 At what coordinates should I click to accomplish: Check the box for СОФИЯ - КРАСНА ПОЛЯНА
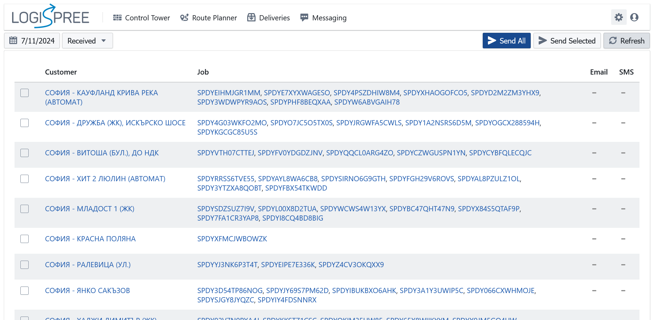(x=25, y=239)
